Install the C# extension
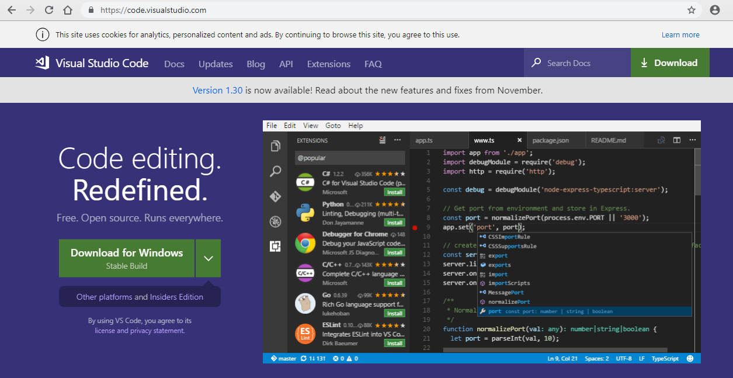 394,192
